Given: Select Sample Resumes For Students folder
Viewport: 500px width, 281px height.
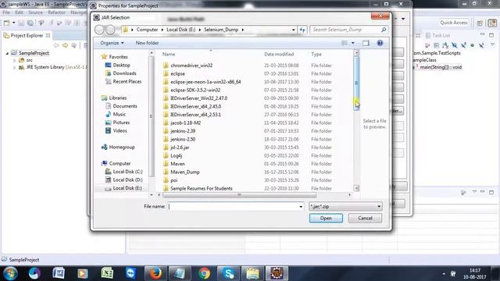Looking at the screenshot, I should tap(202, 188).
